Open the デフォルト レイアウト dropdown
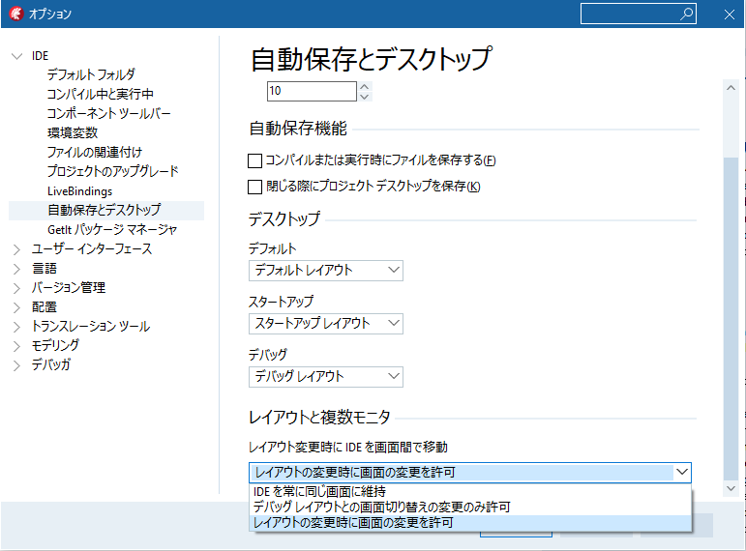 326,271
